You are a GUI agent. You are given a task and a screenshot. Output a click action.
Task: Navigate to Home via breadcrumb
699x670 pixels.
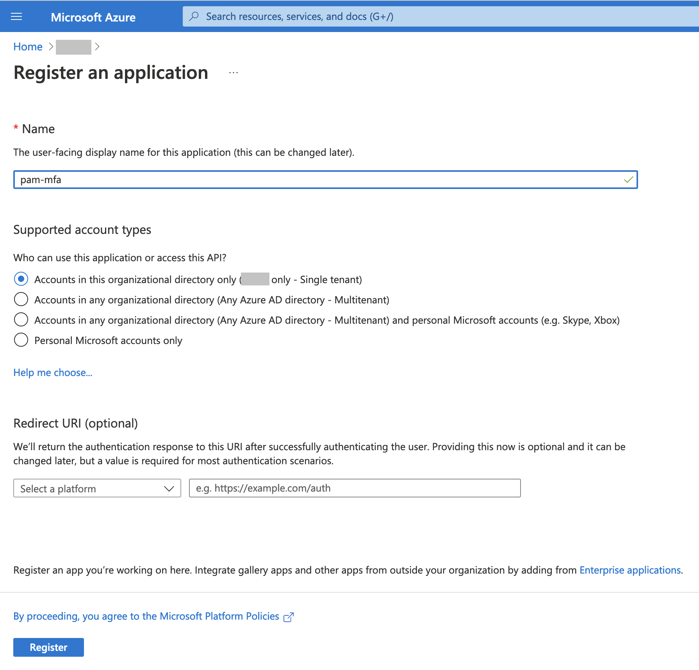[28, 46]
